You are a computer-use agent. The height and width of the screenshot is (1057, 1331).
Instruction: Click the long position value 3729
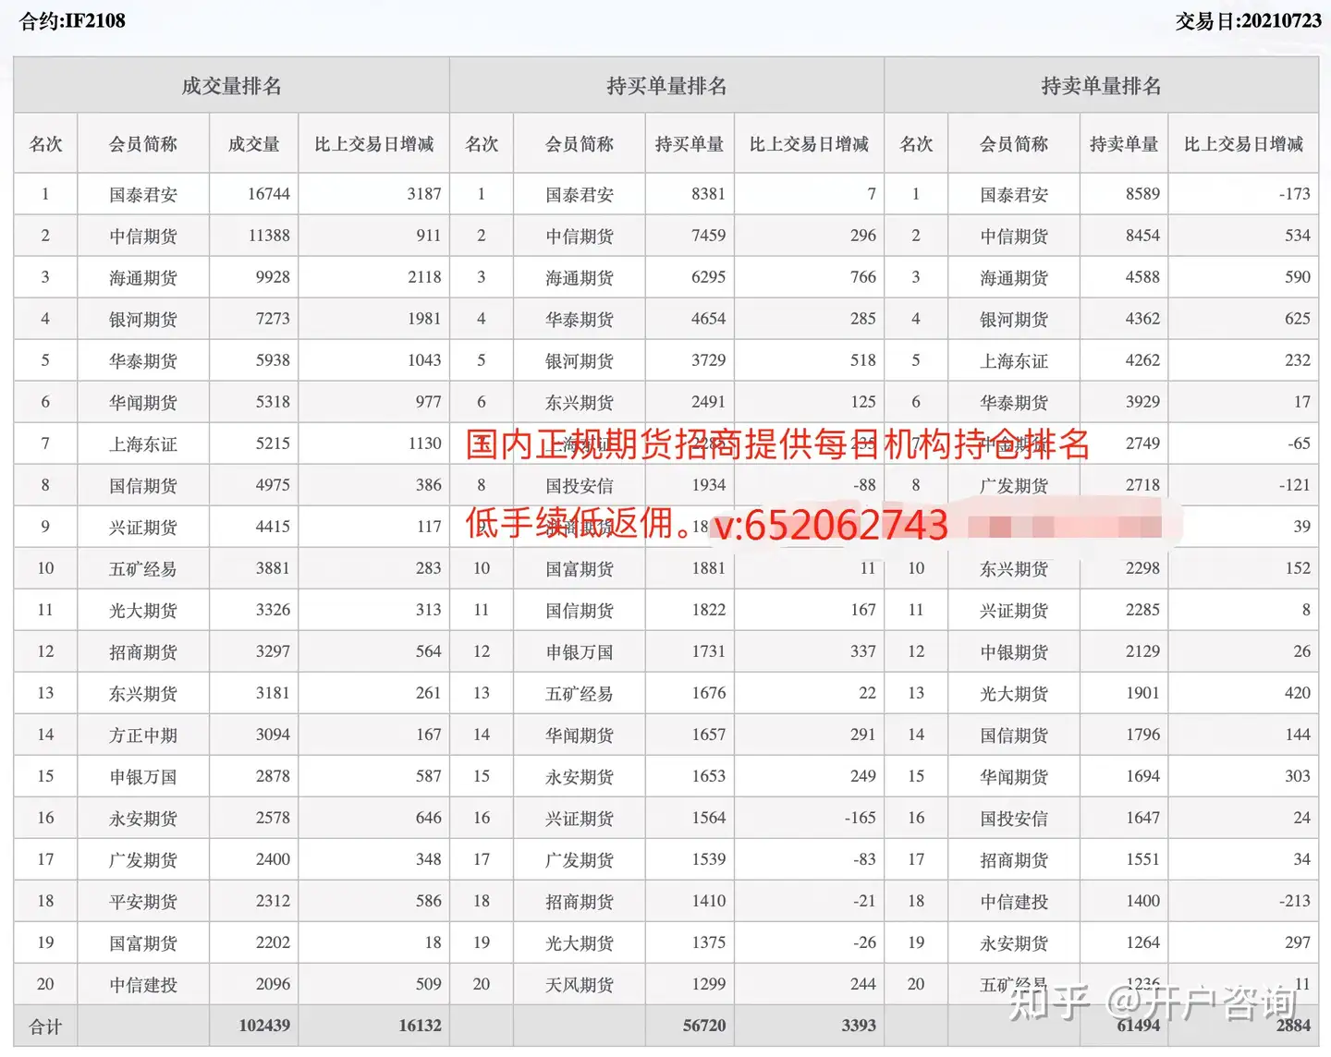[708, 360]
